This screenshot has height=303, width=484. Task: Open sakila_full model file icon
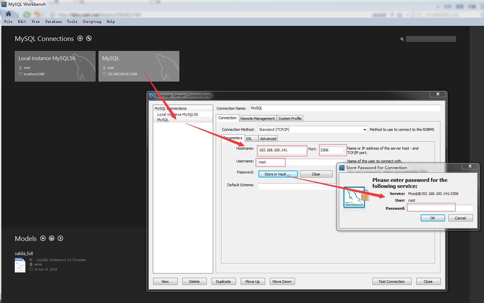[x=20, y=265]
